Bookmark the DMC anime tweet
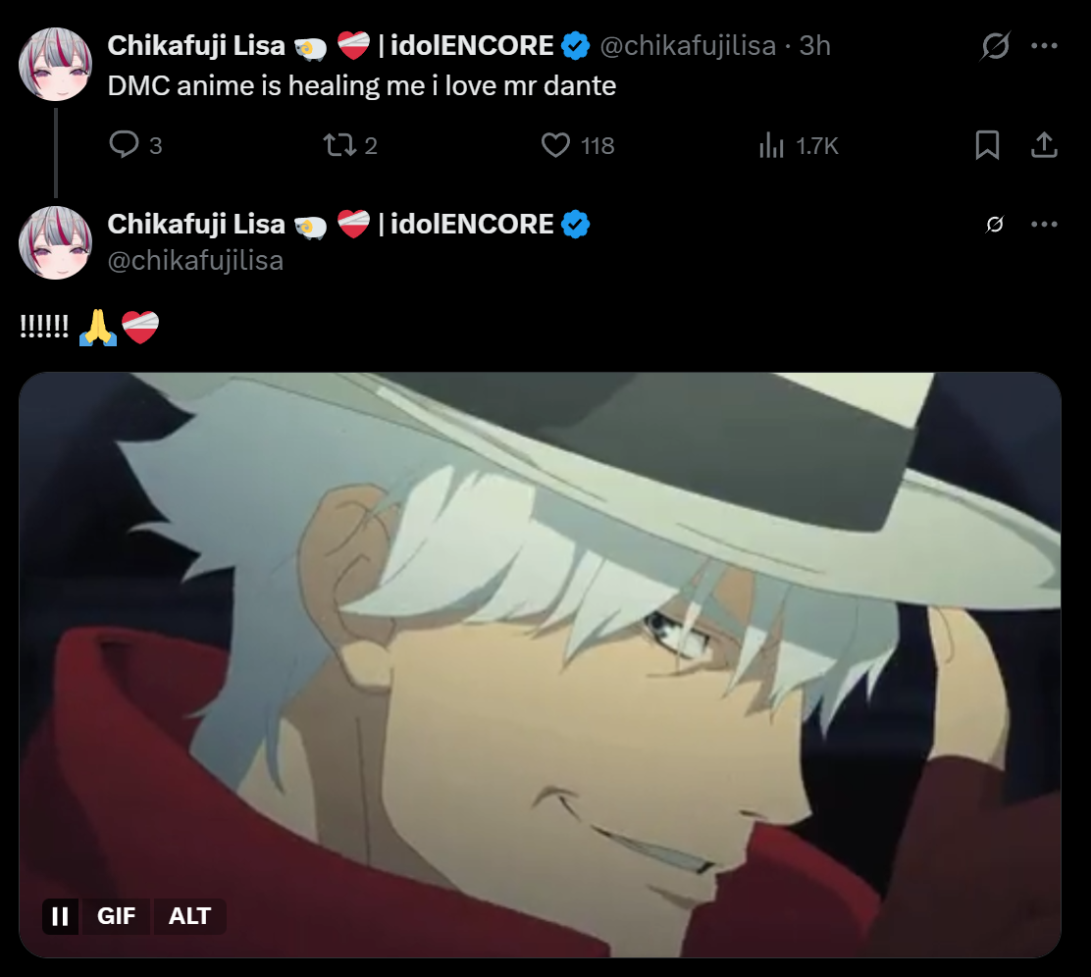Image resolution: width=1091 pixels, height=977 pixels. click(987, 145)
